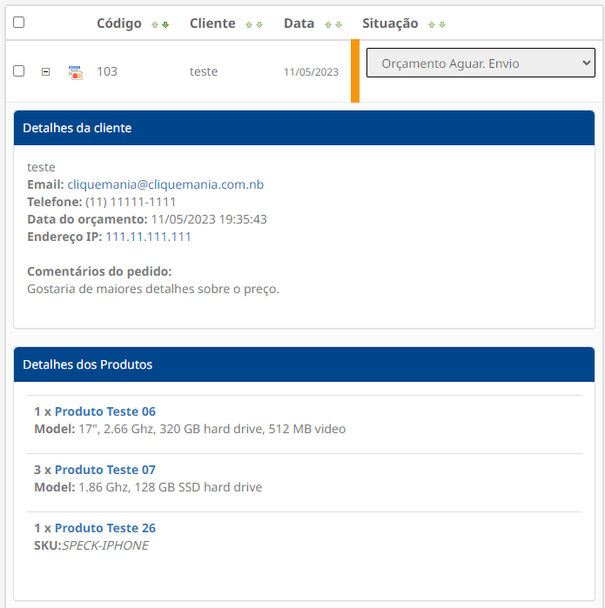Open the cliquemania@cliquemania.com.nb email link
This screenshot has width=605, height=608.
pos(165,184)
